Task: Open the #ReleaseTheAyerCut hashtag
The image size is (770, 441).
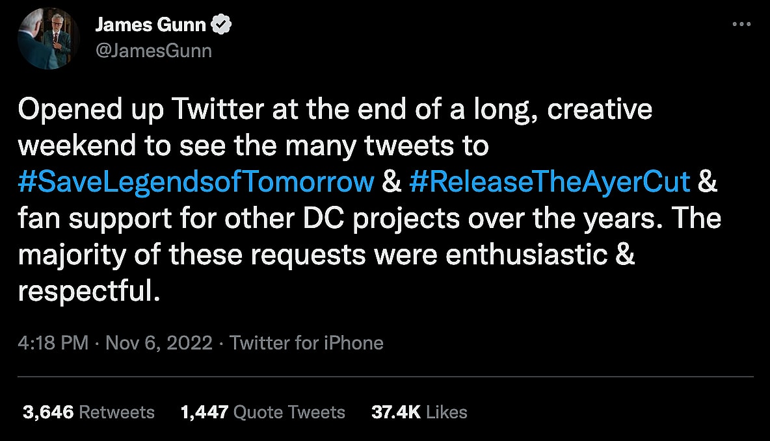Action: pyautogui.click(x=550, y=183)
